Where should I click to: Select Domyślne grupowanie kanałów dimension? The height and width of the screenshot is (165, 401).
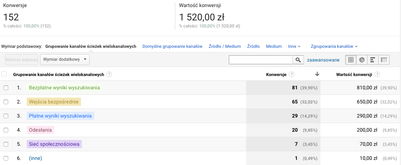click(172, 46)
